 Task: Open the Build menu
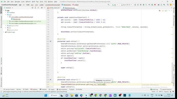(33, 2)
